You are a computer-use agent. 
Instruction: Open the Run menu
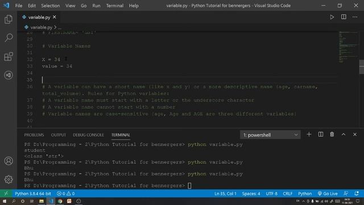[96, 6]
